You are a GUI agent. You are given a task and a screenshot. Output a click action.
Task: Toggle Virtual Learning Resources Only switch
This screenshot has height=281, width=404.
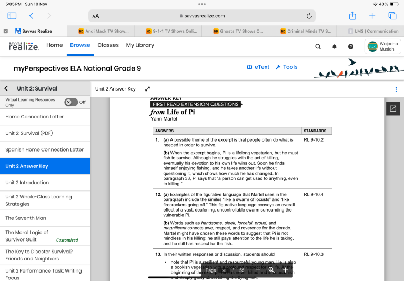70,102
